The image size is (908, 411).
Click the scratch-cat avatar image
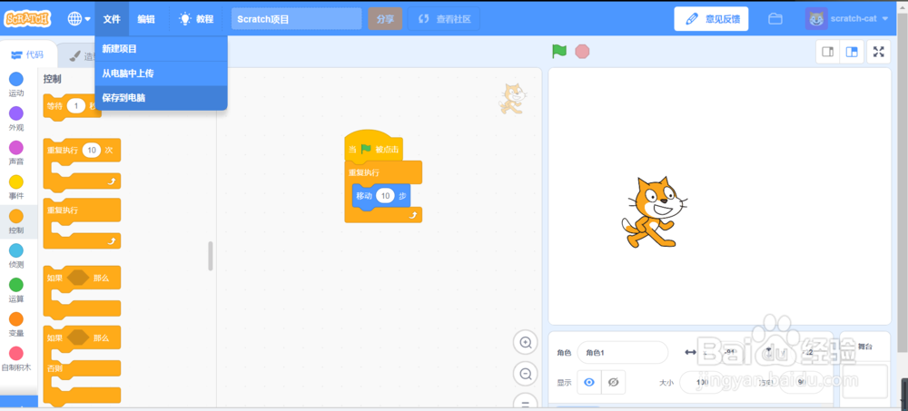816,18
